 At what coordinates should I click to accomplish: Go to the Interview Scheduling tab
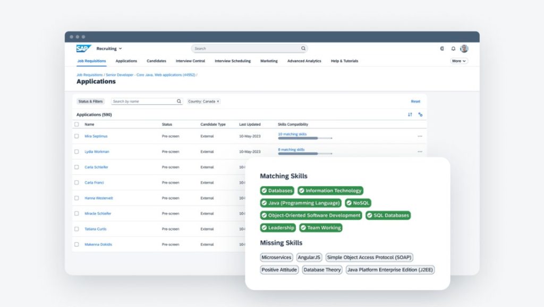(x=232, y=61)
